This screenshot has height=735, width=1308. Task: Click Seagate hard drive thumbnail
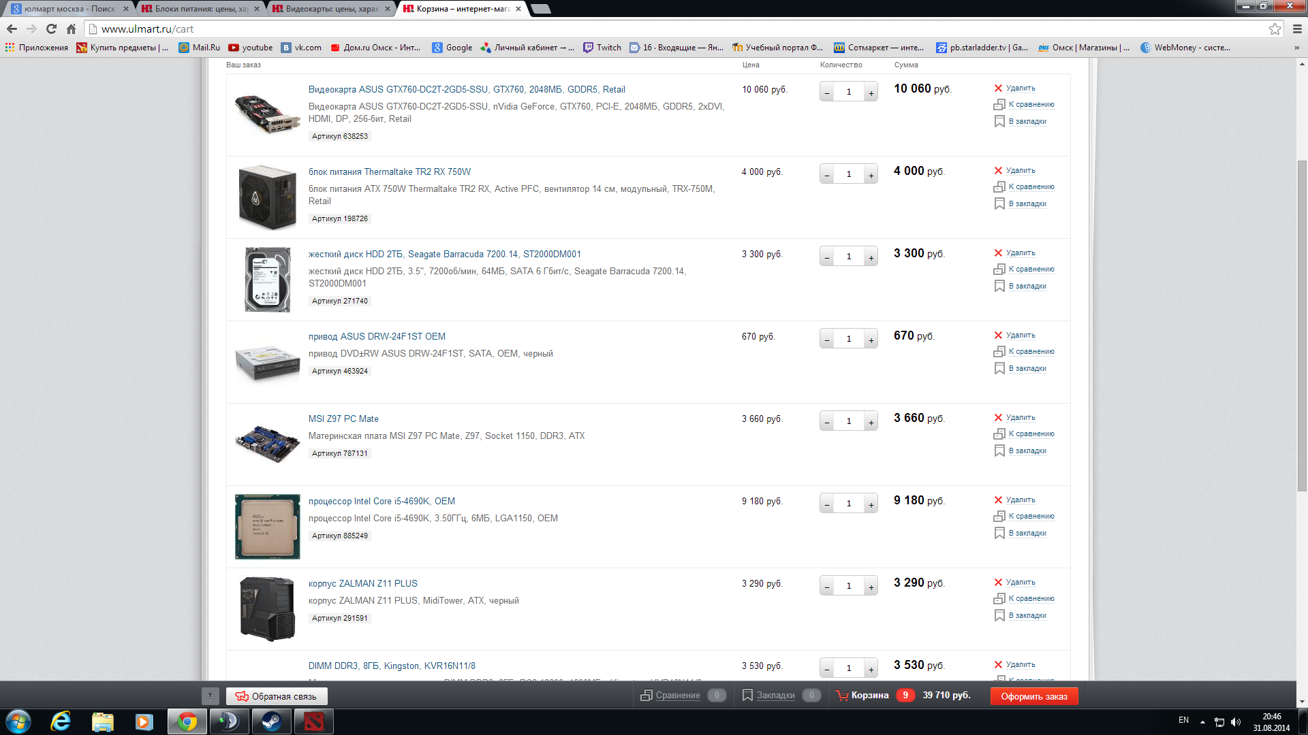pos(267,280)
